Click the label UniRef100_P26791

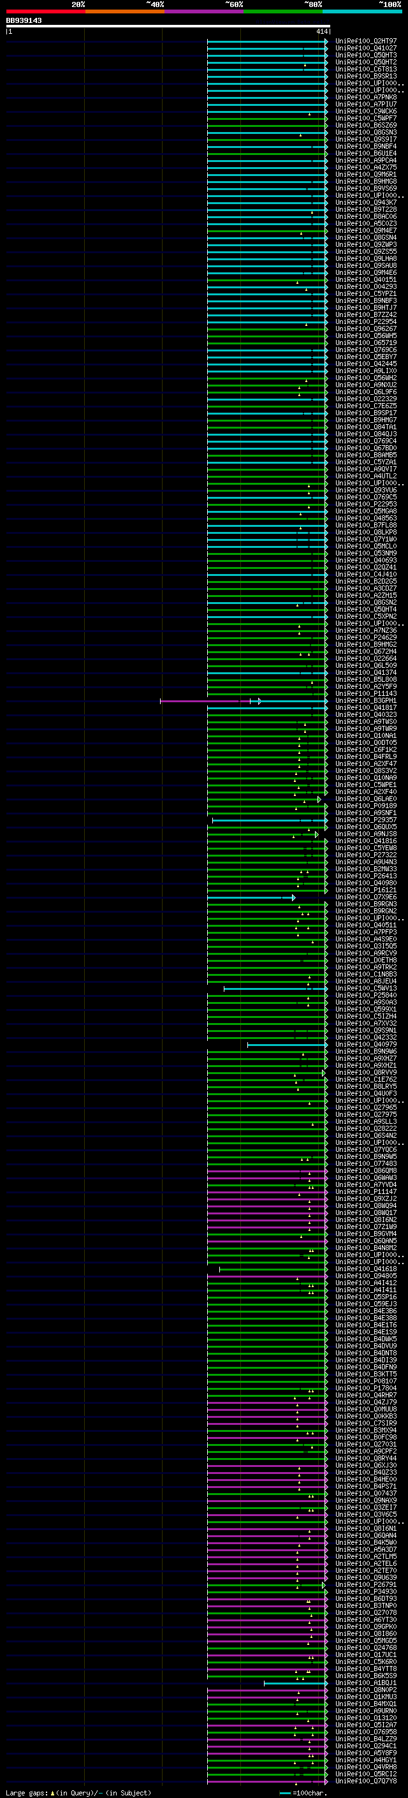365,1585
